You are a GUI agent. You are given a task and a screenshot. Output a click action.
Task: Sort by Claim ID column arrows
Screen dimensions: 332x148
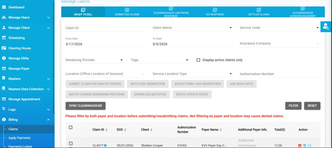pyautogui.click(x=106, y=130)
